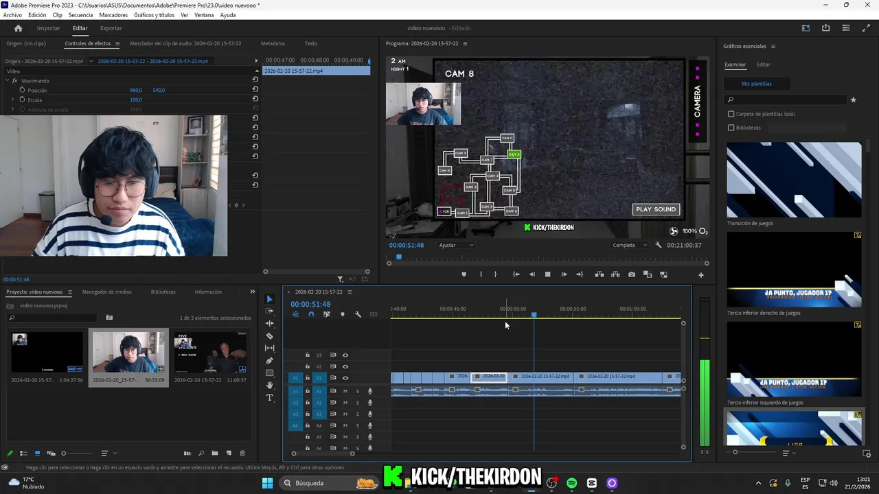The image size is (879, 494).
Task: Toggle Snap in timeline magnet icon
Action: 311,314
